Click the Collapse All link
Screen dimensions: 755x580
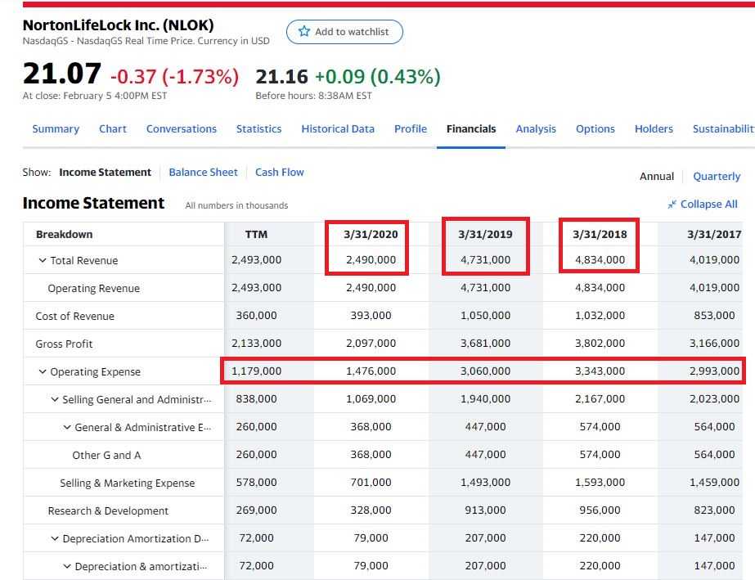[708, 205]
